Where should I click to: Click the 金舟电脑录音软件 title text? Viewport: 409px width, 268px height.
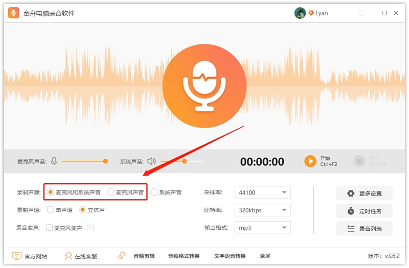[49, 13]
